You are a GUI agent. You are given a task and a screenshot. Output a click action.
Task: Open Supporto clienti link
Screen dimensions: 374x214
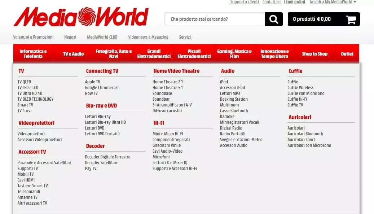pyautogui.click(x=245, y=2)
